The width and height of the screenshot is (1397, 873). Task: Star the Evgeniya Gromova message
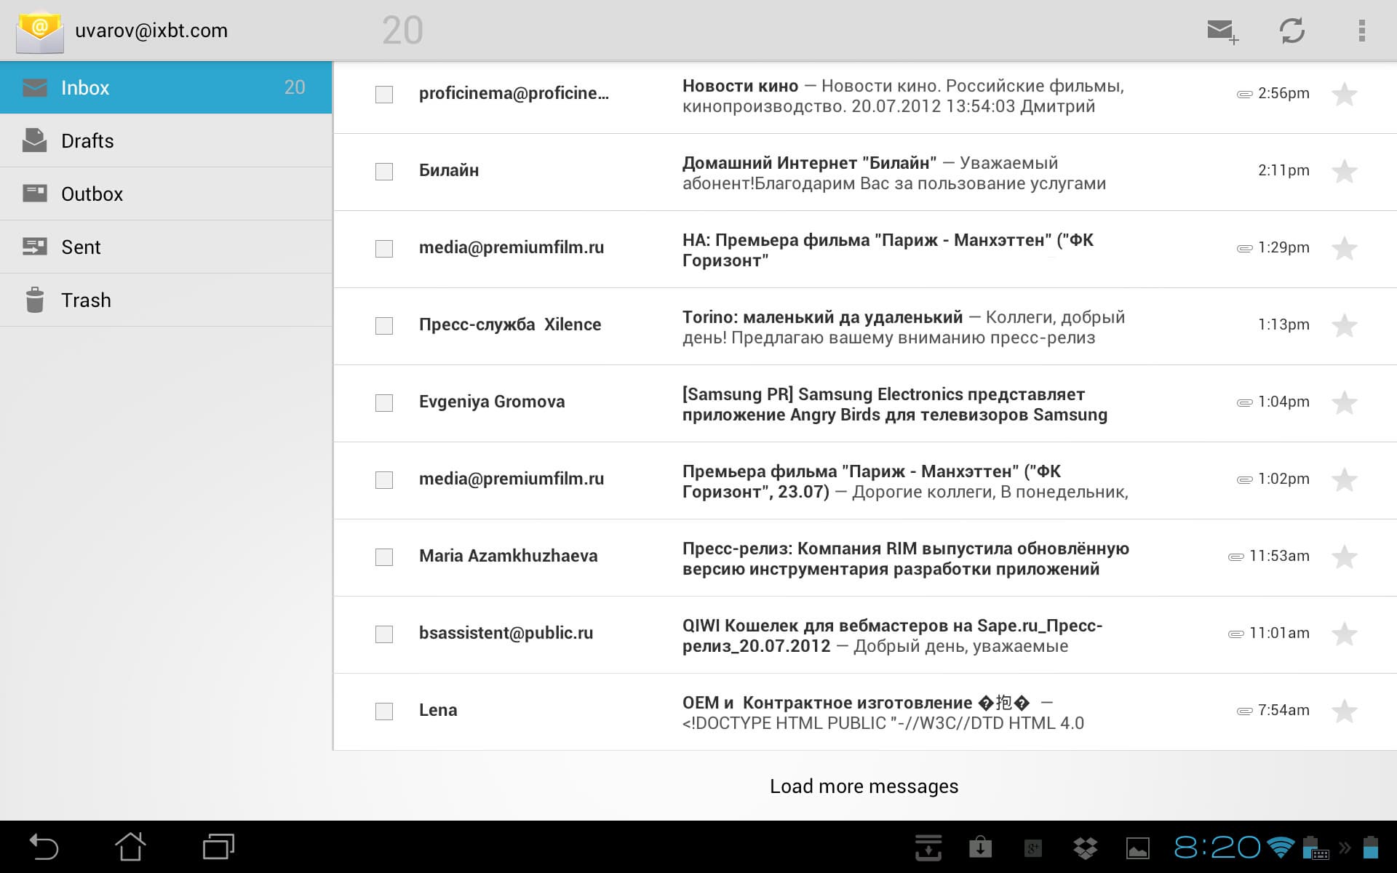click(1344, 403)
